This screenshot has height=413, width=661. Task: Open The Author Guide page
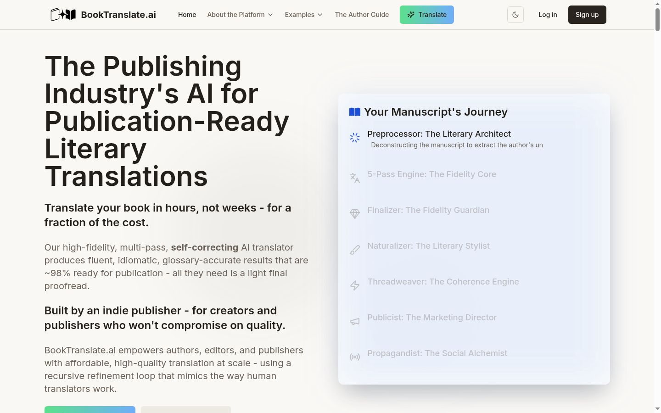[362, 15]
